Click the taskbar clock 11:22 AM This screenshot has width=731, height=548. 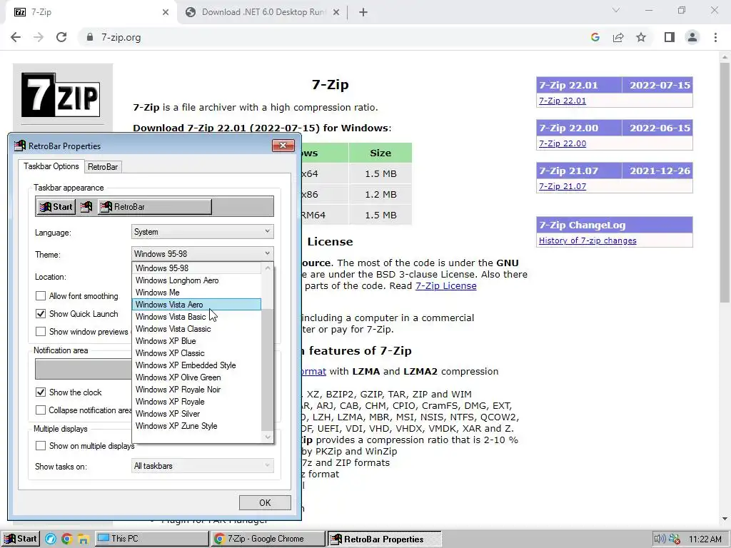pyautogui.click(x=705, y=539)
